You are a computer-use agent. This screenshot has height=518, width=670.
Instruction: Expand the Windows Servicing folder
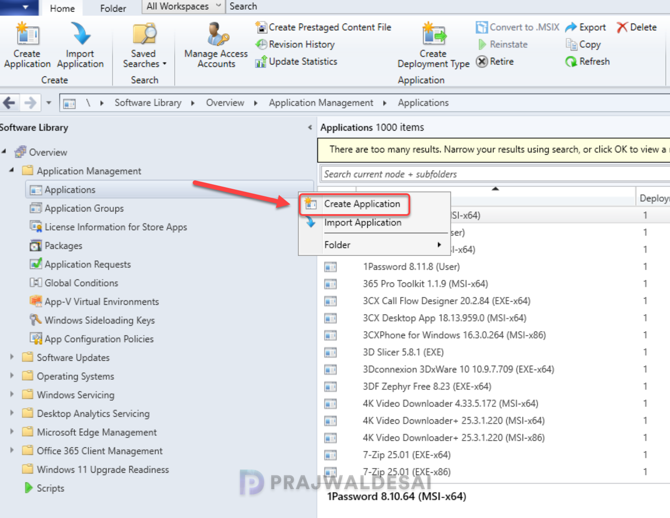pos(12,394)
